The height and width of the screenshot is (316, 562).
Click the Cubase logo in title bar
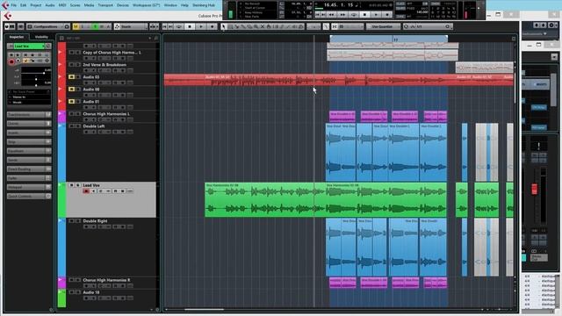8,16
